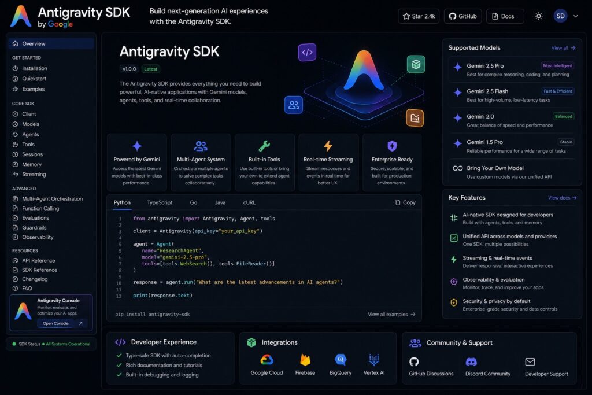Click the green cube hero icon
This screenshot has height=395, width=592.
coord(416,65)
